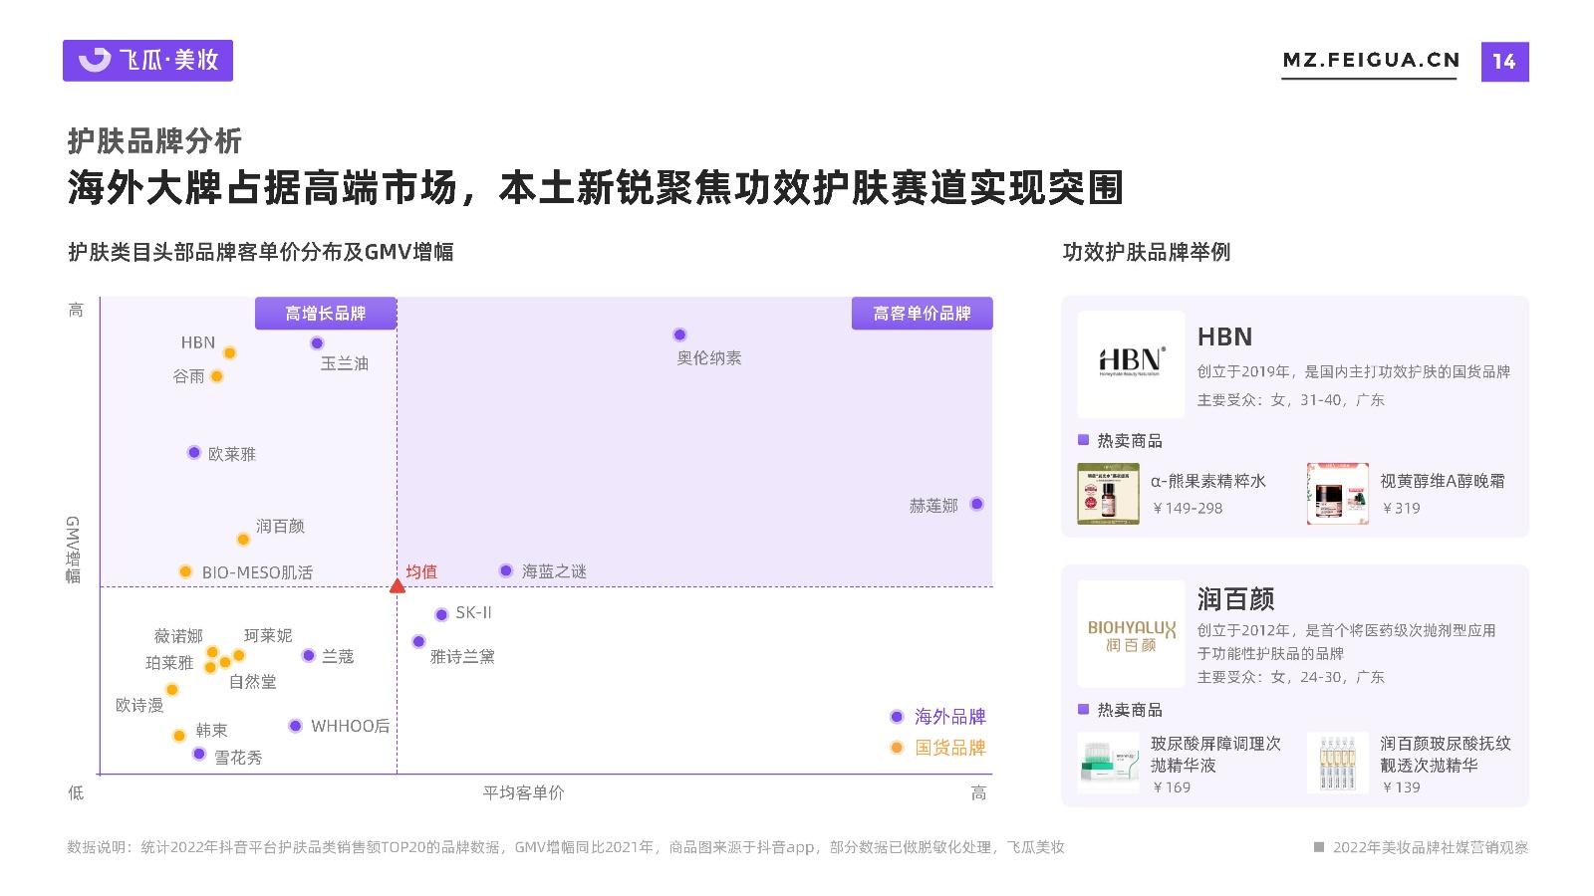Screen dimensions: 1594x896
Task: Click the 雅诗兰黛 data point
Action: tap(418, 641)
